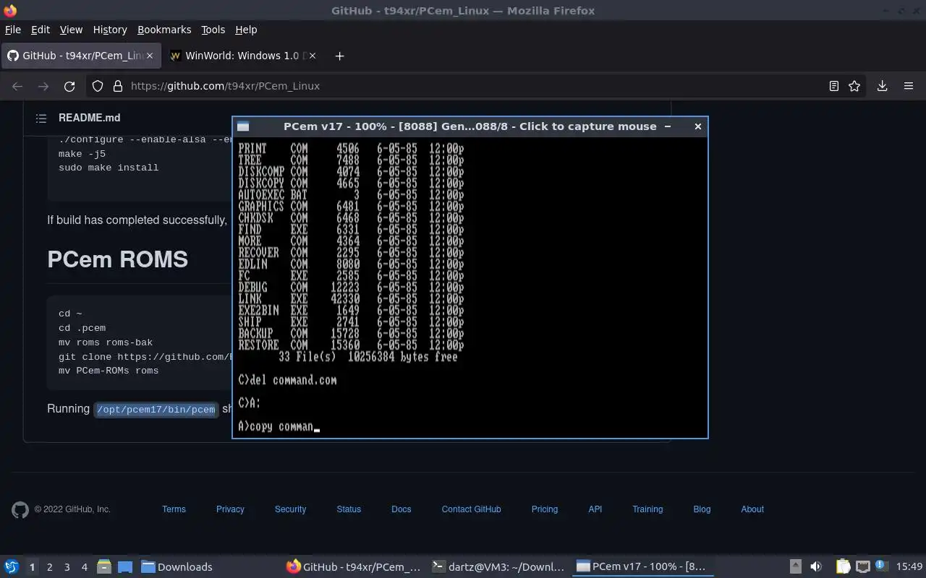926x578 pixels.
Task: Click the GitHub logo in the footer
Action: 20,510
